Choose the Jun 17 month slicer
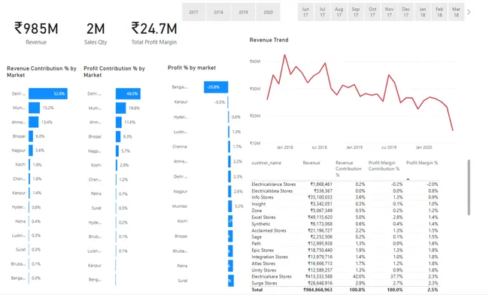Image resolution: width=489 pixels, height=295 pixels. (305, 12)
